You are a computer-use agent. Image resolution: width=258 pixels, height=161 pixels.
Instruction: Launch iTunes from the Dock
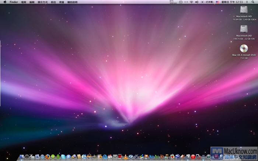click(84, 157)
